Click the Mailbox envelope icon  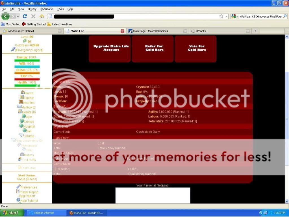pos(19,107)
